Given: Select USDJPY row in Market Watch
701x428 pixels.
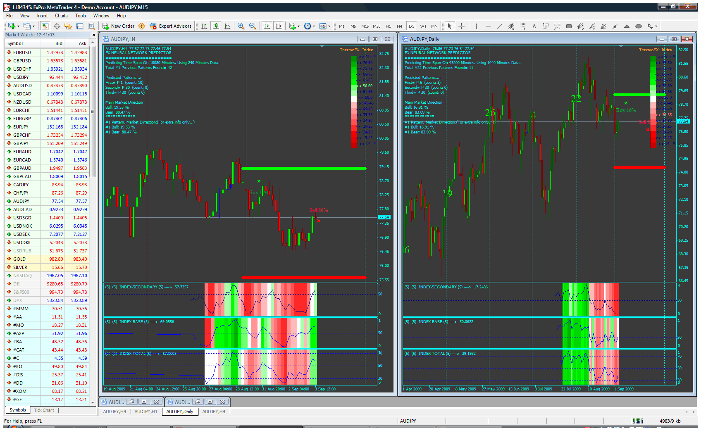Looking at the screenshot, I should click(x=47, y=77).
